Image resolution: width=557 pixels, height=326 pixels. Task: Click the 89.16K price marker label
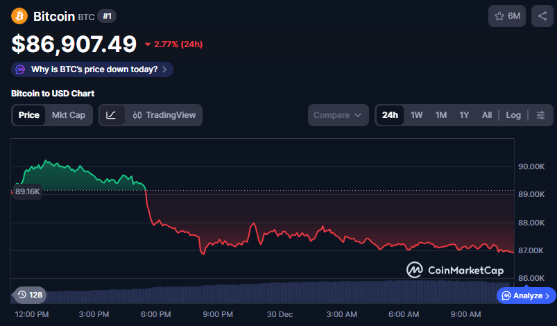[x=27, y=191]
